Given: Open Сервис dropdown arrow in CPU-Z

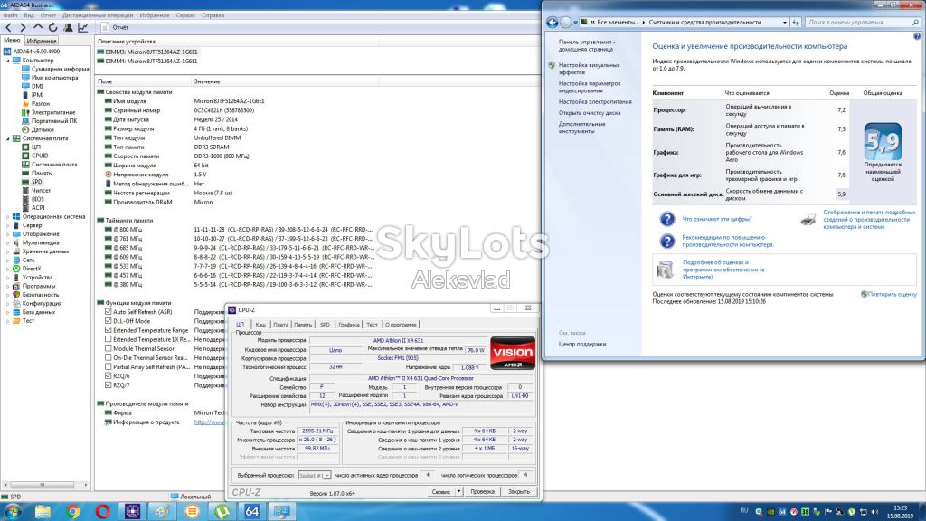Looking at the screenshot, I should coord(458,491).
